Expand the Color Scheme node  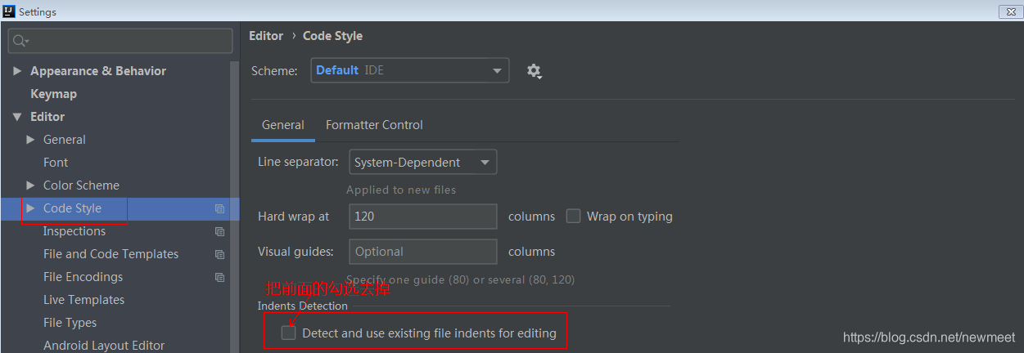30,185
